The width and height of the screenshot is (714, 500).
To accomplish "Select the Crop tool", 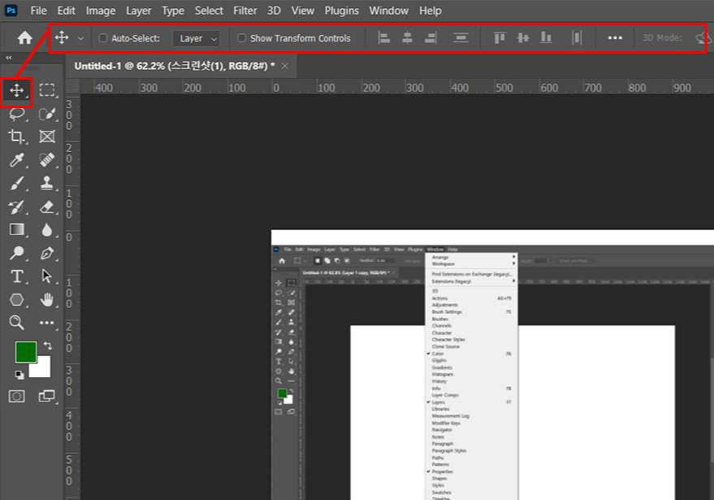I will point(17,137).
